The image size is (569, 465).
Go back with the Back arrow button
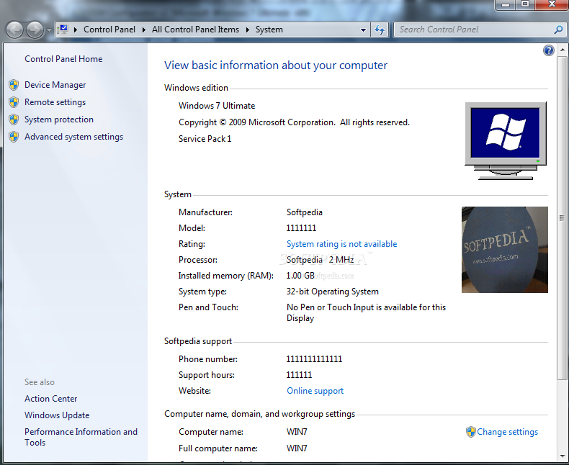coord(15,30)
